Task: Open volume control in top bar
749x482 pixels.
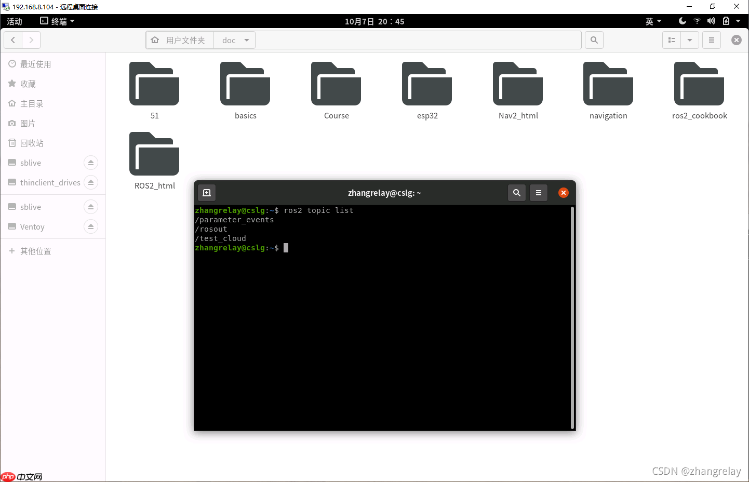Action: 711,21
